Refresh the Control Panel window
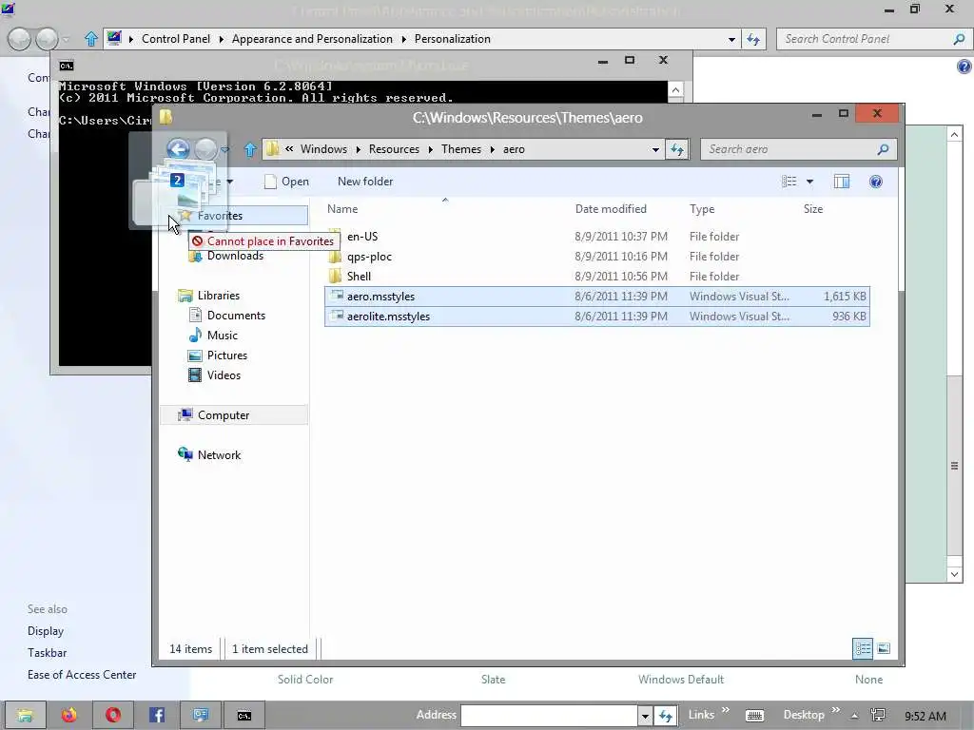 [753, 39]
